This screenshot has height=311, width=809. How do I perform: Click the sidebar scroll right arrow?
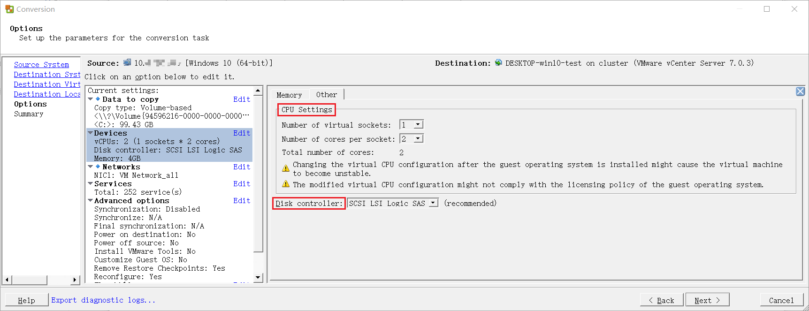point(75,280)
